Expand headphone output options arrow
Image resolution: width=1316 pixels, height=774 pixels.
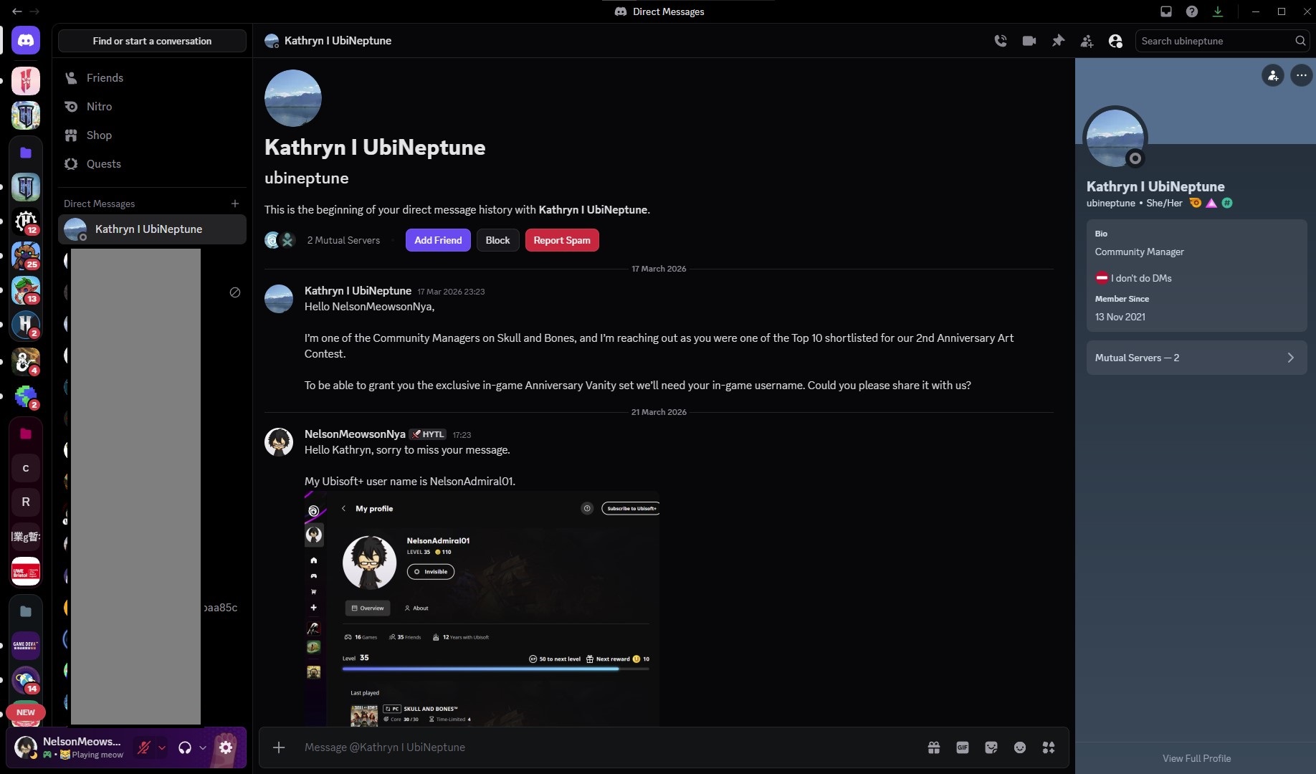click(x=203, y=747)
